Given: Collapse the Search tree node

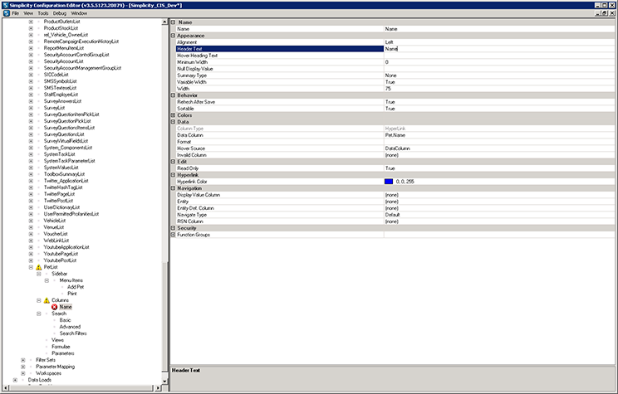Looking at the screenshot, I should 38,314.
